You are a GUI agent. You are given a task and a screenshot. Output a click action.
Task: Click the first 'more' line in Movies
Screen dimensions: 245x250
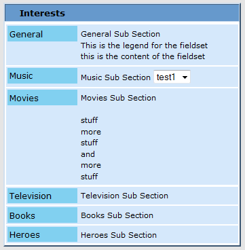click(x=91, y=132)
